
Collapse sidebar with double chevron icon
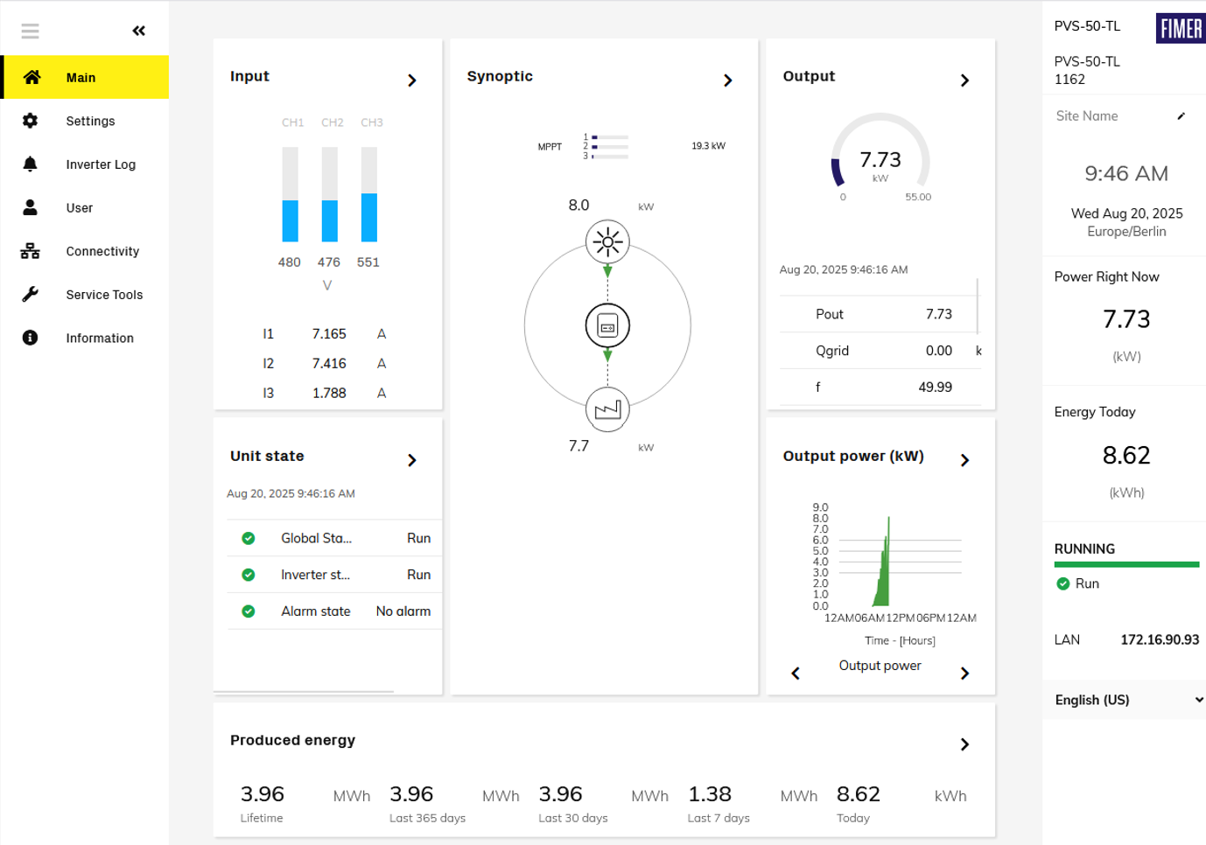(138, 31)
